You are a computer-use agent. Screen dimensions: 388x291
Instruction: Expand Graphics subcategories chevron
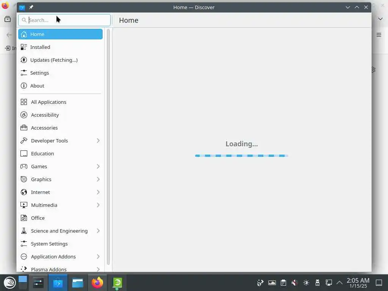click(x=98, y=179)
